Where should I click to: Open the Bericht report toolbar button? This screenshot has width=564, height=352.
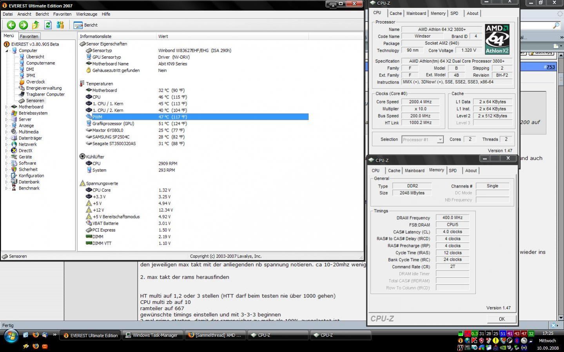tap(86, 25)
